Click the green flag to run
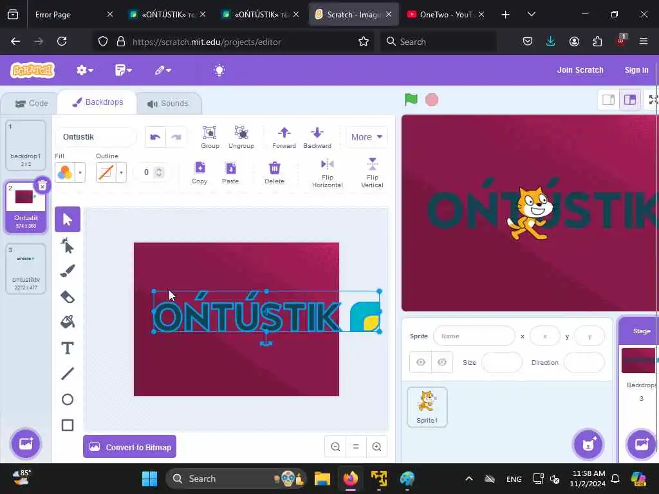The image size is (659, 494). click(x=411, y=100)
